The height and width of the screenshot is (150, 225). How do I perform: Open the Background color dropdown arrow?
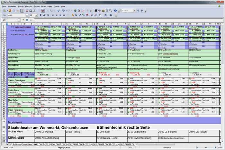pyautogui.click(x=108, y=15)
